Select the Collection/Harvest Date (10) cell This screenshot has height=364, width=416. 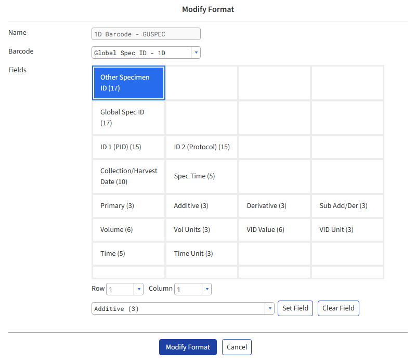[x=128, y=176]
